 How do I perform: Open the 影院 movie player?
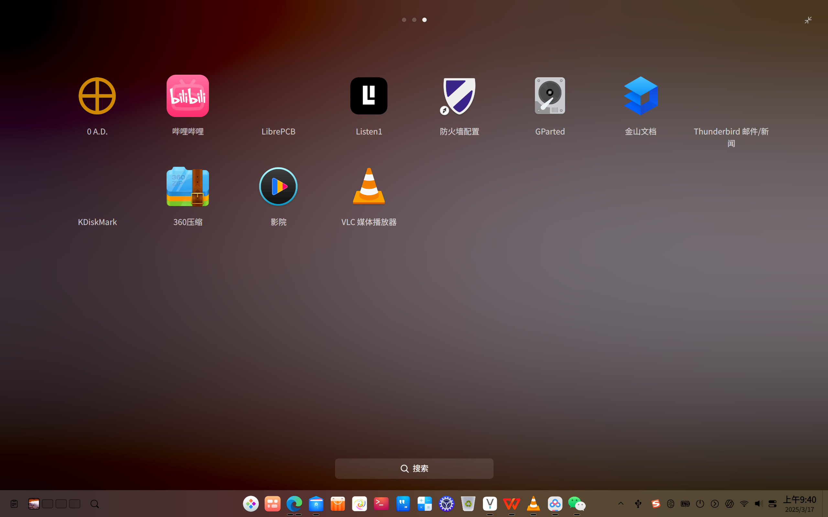tap(278, 186)
